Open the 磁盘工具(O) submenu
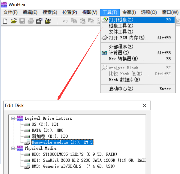Viewport: 180px width, 174px height. point(138,26)
